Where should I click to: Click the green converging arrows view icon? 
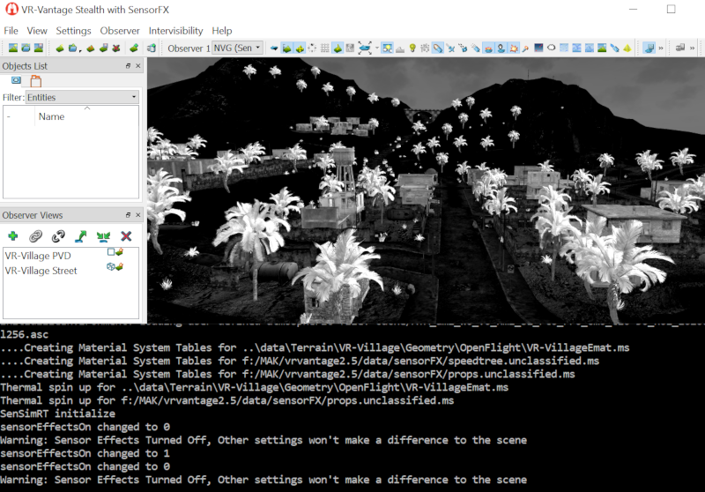click(103, 235)
